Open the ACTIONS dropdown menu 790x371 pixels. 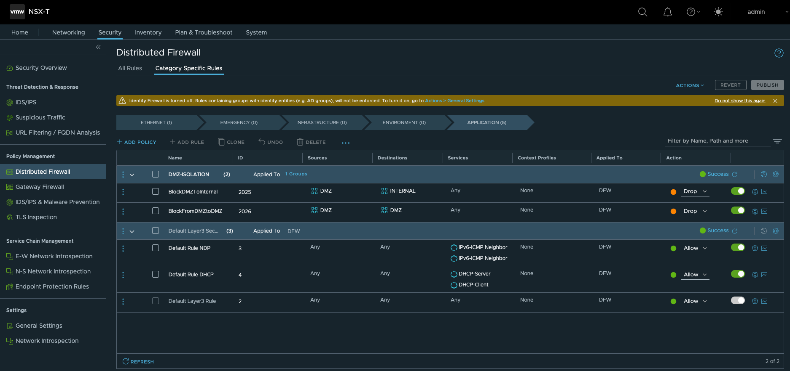point(690,85)
